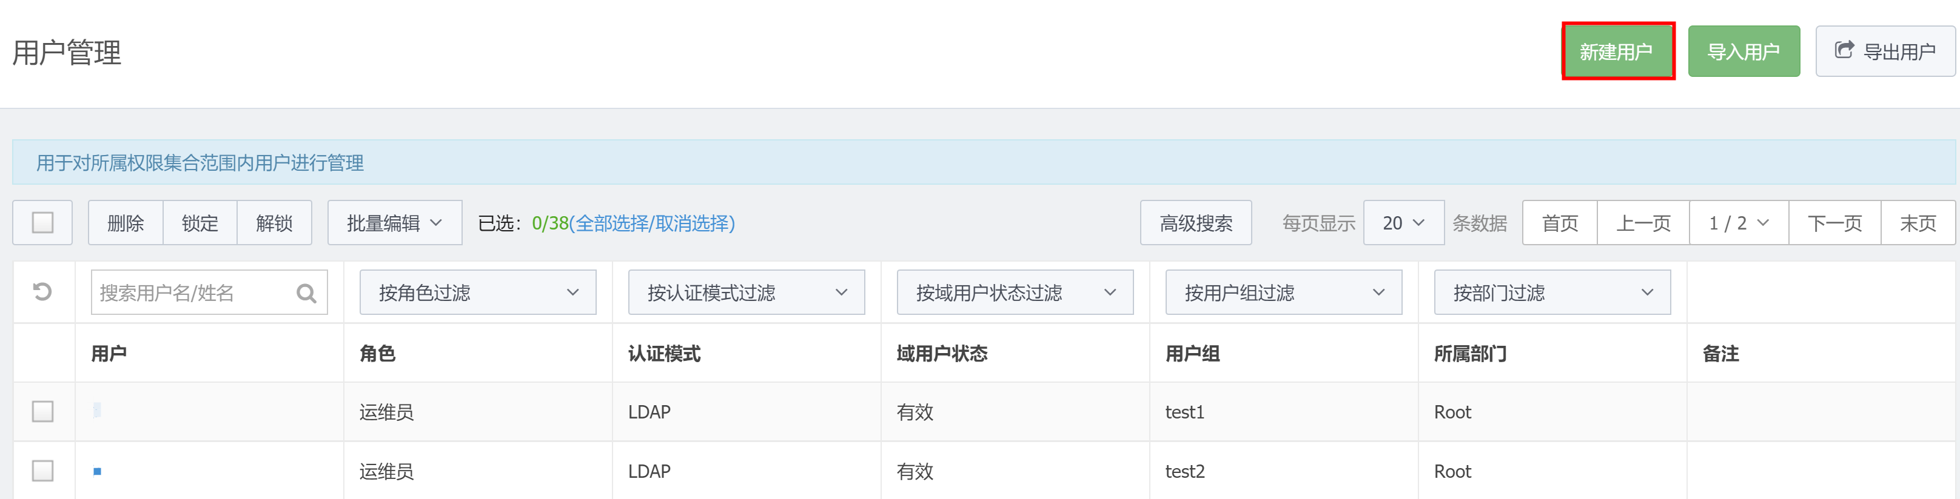Toggle the select-all checkbox in toolbar

pyautogui.click(x=42, y=222)
